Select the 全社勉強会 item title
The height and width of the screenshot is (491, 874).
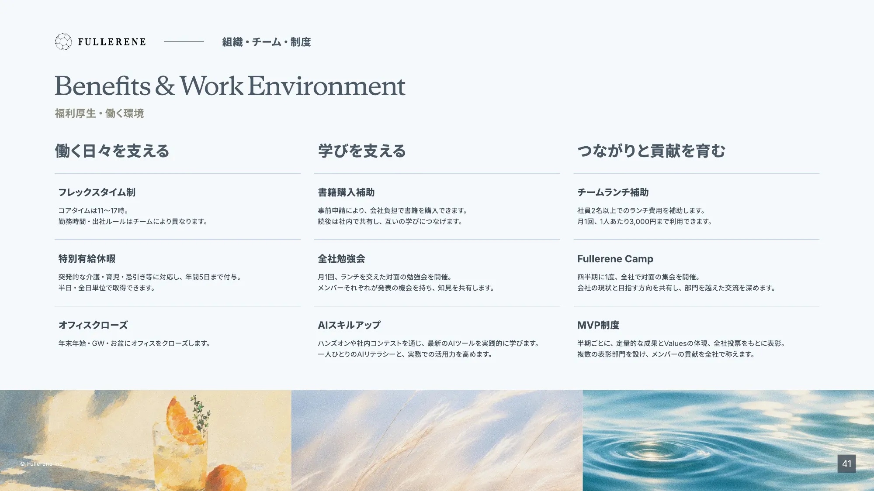[x=341, y=258]
